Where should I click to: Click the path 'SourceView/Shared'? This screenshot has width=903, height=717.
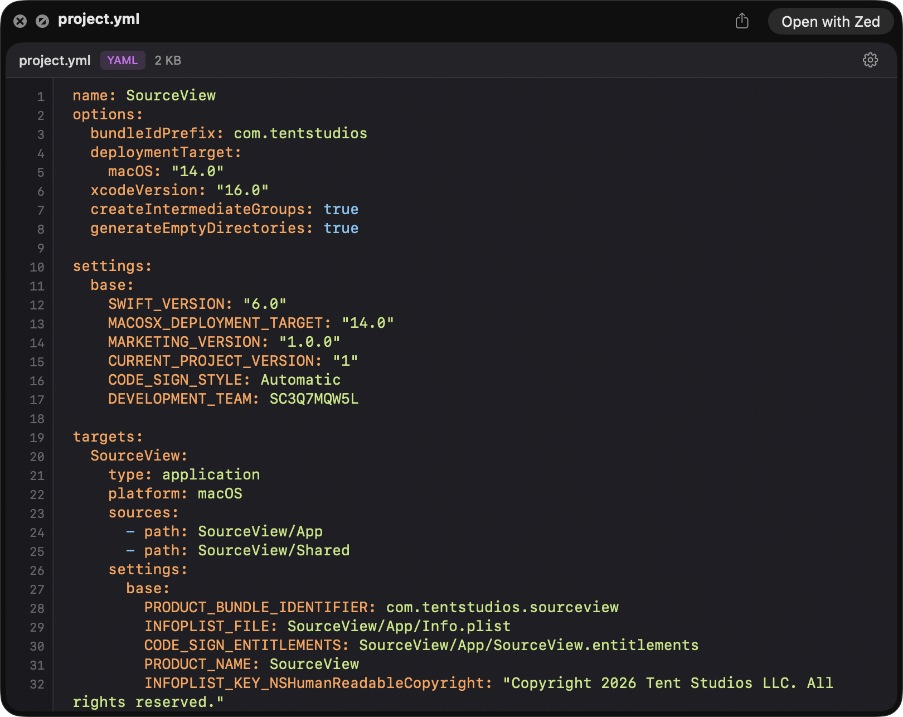tap(274, 550)
